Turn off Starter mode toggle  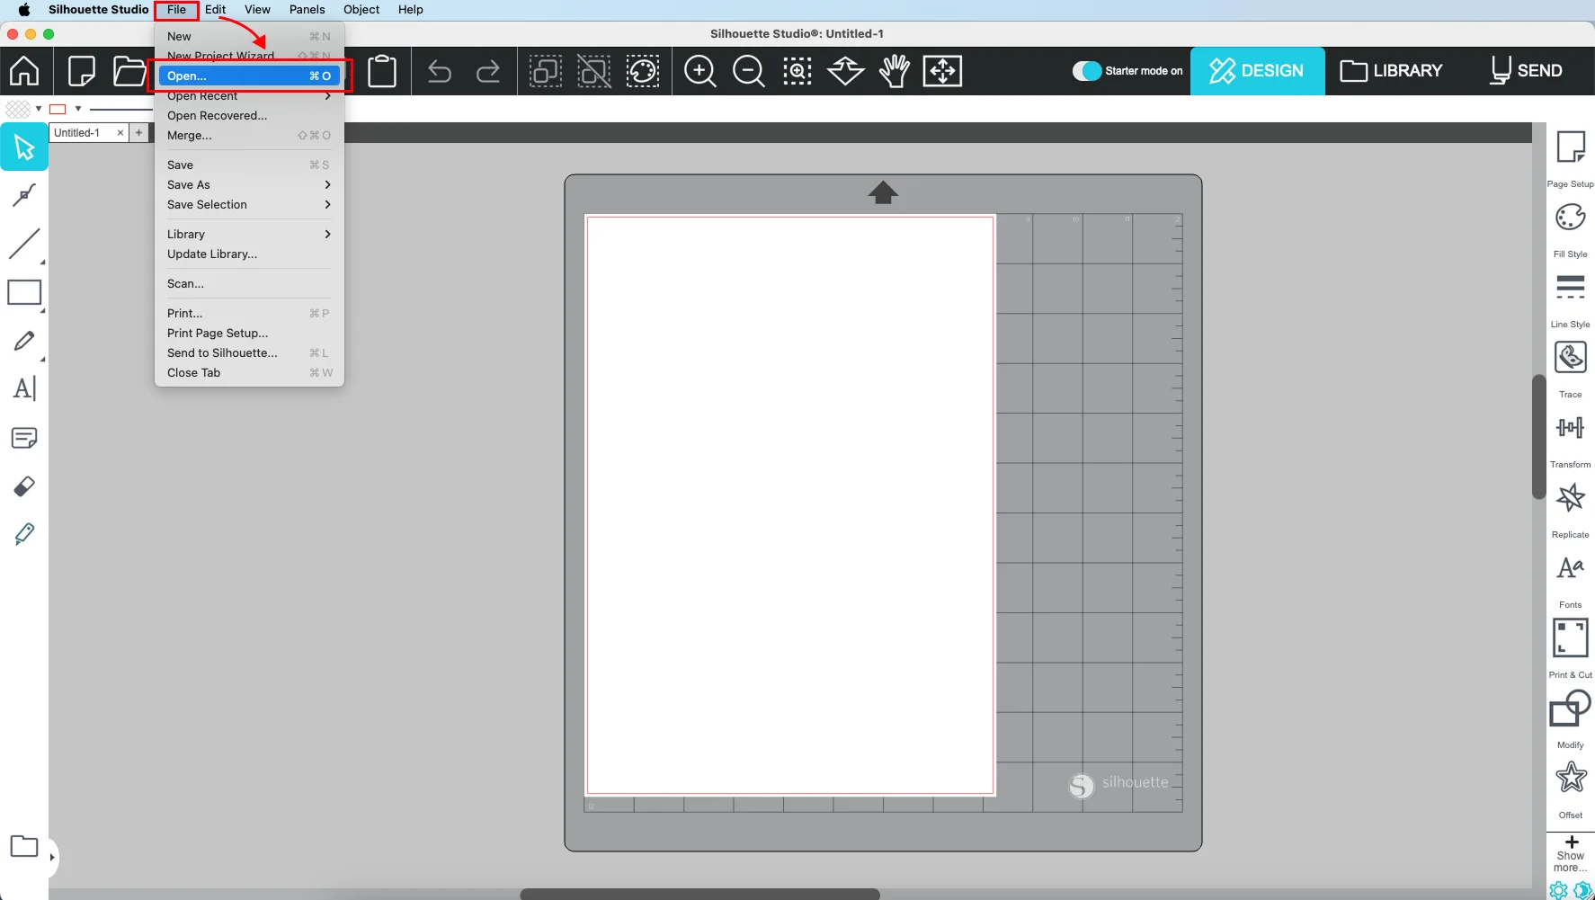pyautogui.click(x=1087, y=71)
